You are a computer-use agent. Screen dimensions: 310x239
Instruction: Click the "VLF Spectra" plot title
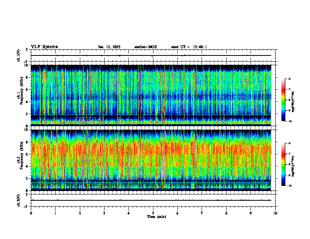[x=44, y=47]
